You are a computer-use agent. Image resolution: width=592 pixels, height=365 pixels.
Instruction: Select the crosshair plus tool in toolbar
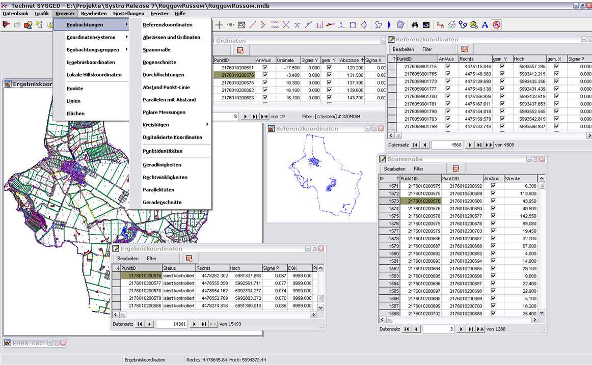point(219,24)
